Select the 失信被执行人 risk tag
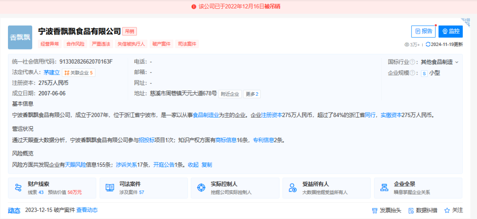The width and height of the screenshot is (477, 219). point(132,44)
